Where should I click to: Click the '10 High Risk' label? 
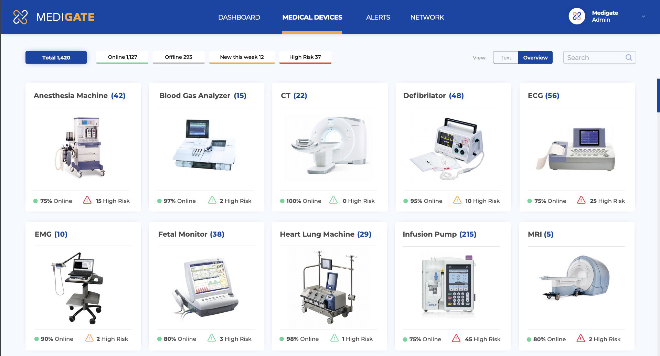[x=482, y=201]
